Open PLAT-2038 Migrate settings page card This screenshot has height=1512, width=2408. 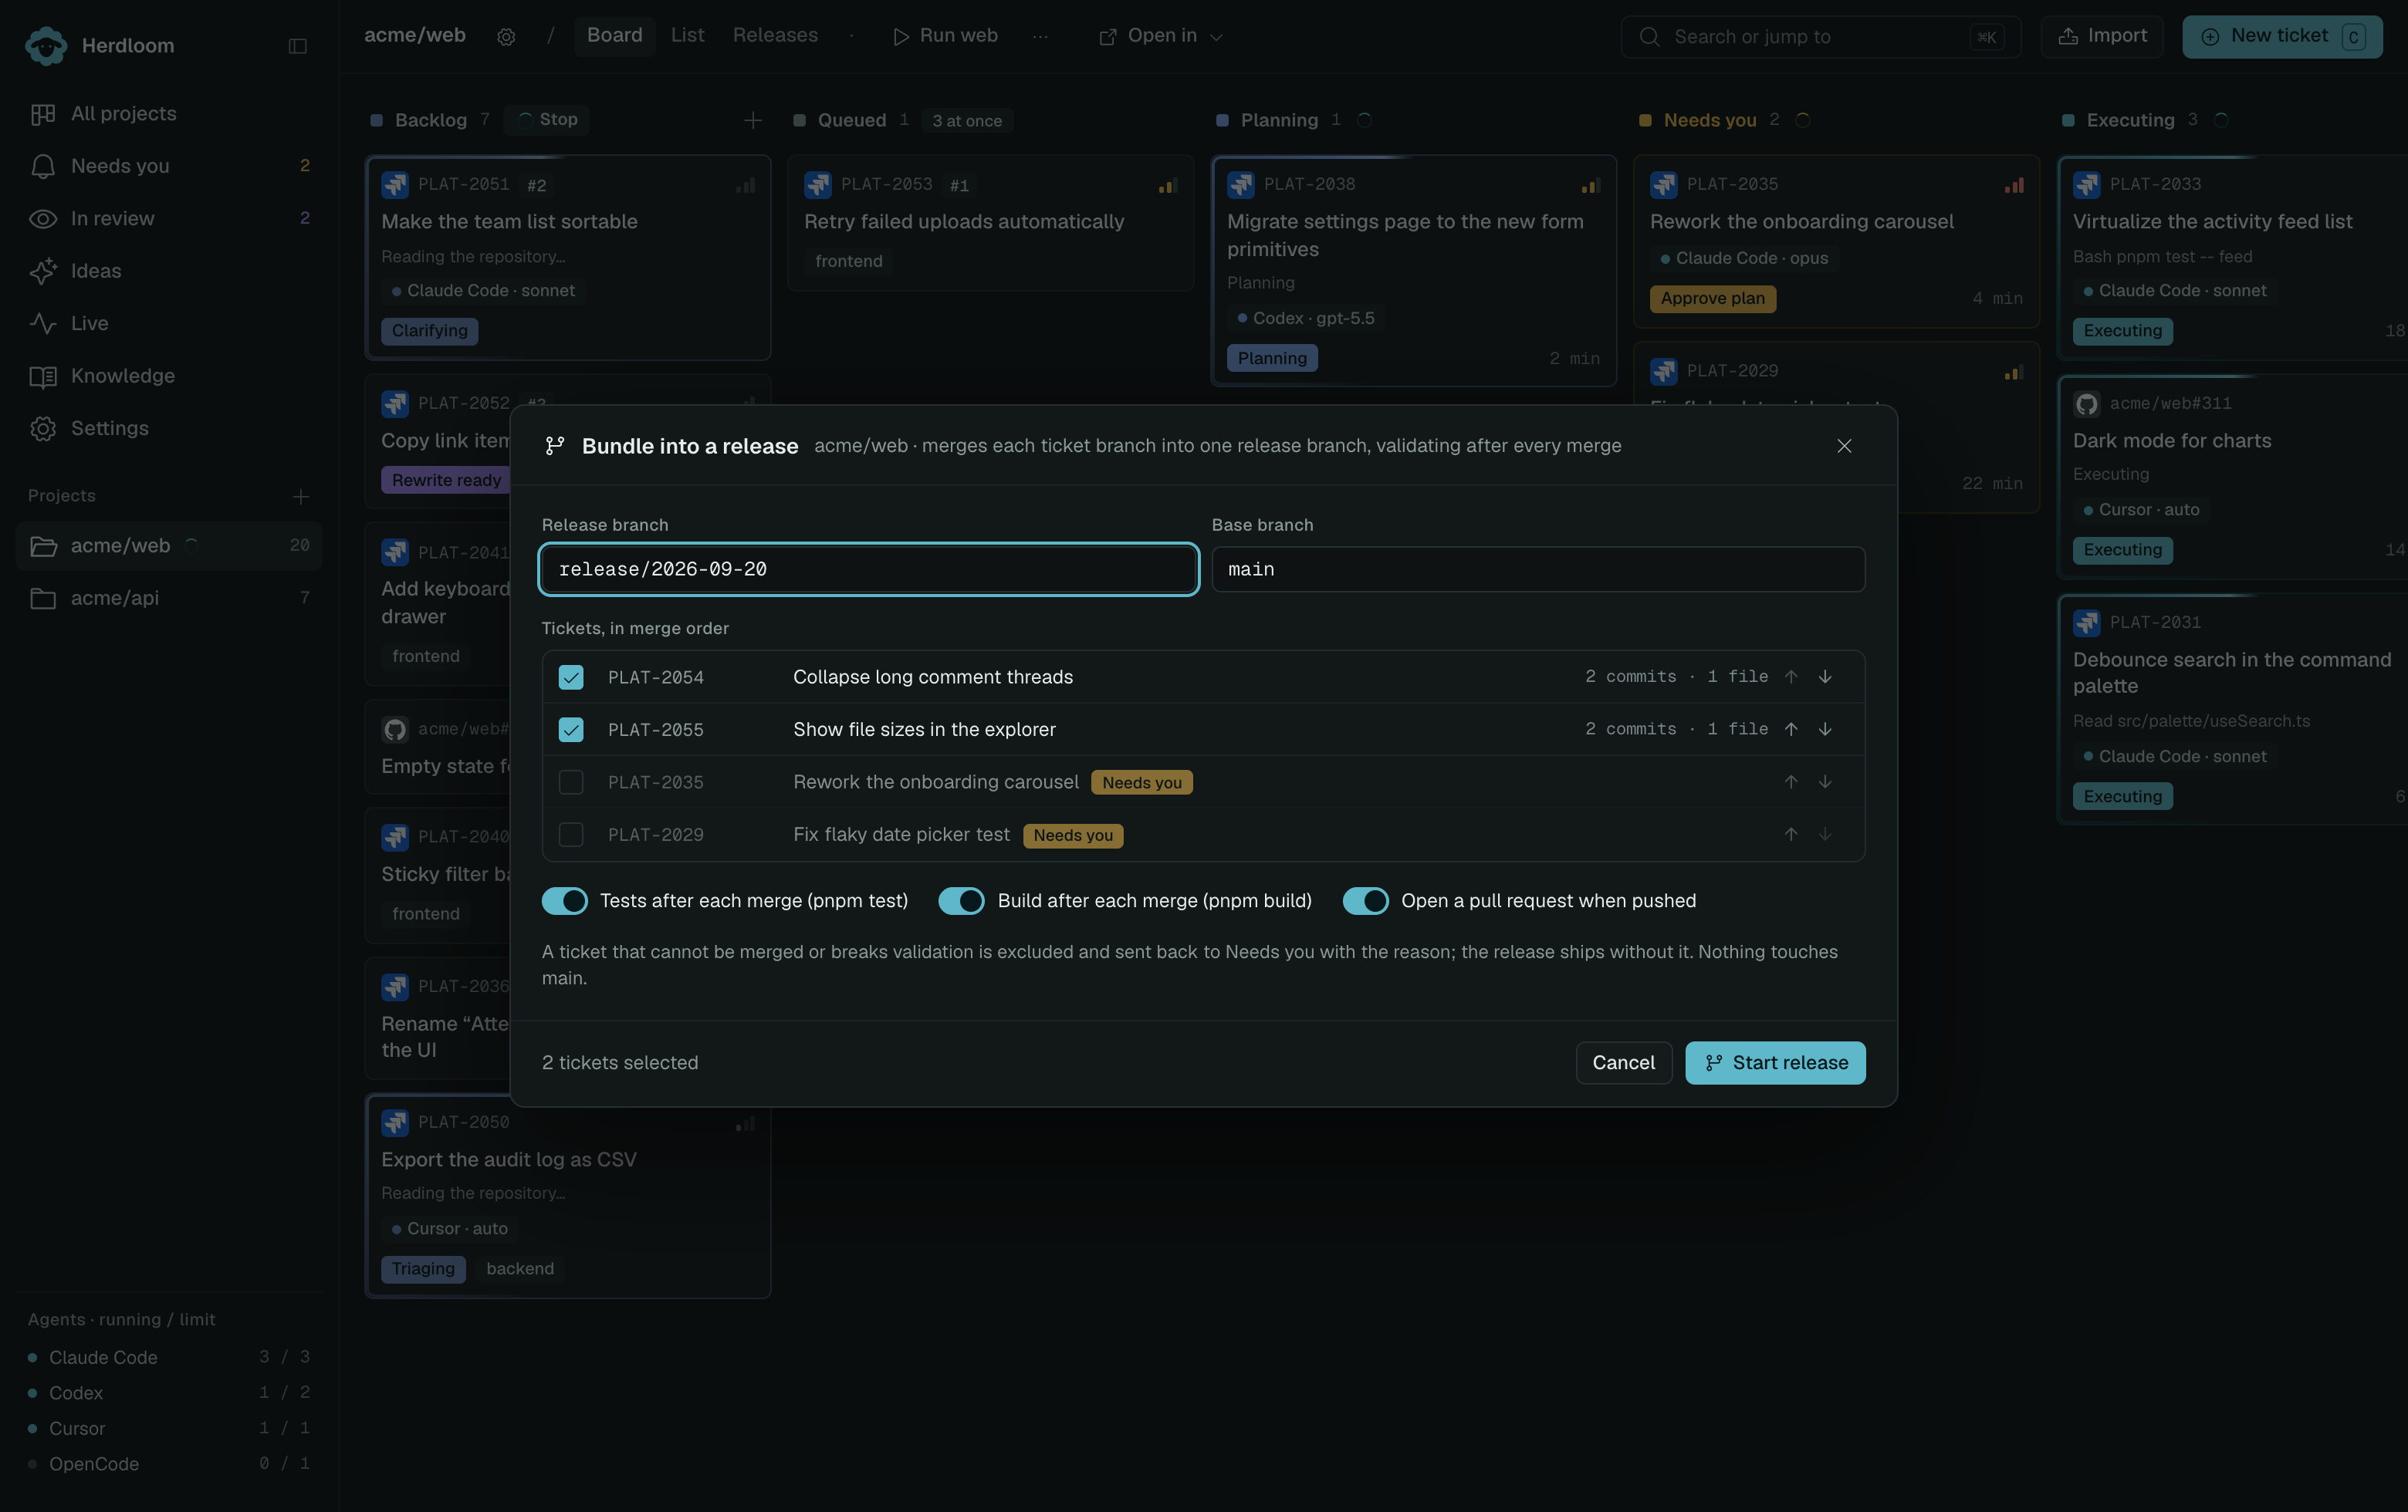tap(1413, 271)
